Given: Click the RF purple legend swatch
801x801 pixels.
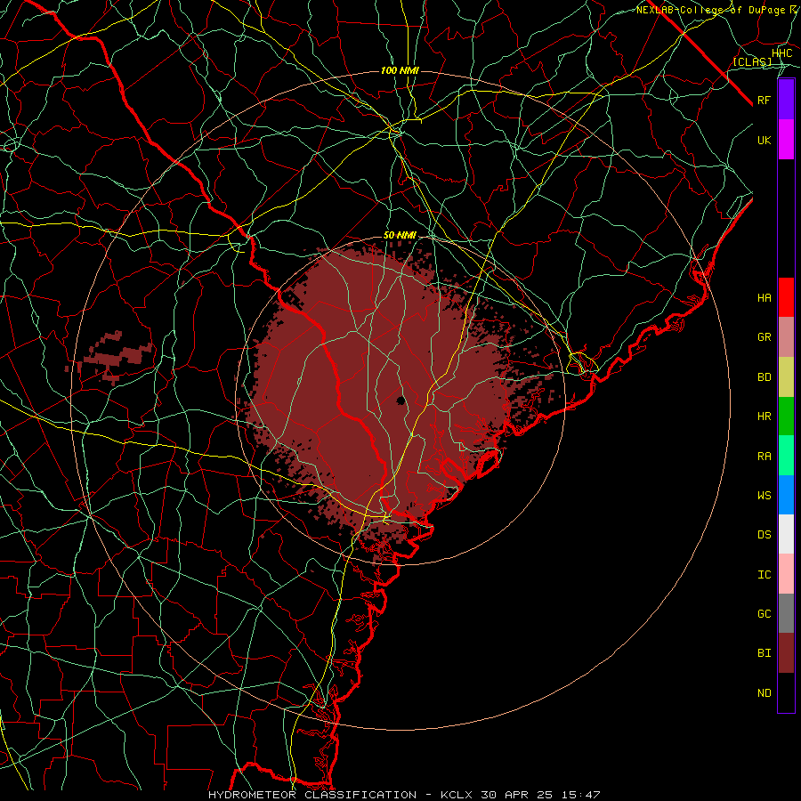Looking at the screenshot, I should coord(786,100).
